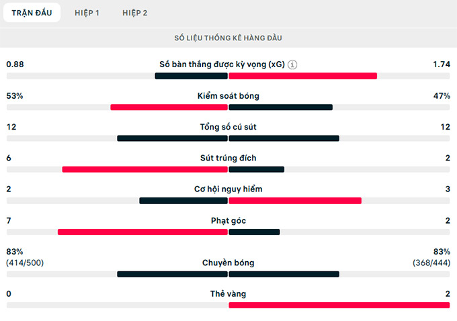Select the TRẬN ĐẤU tab
The width and height of the screenshot is (457, 321).
pos(32,13)
